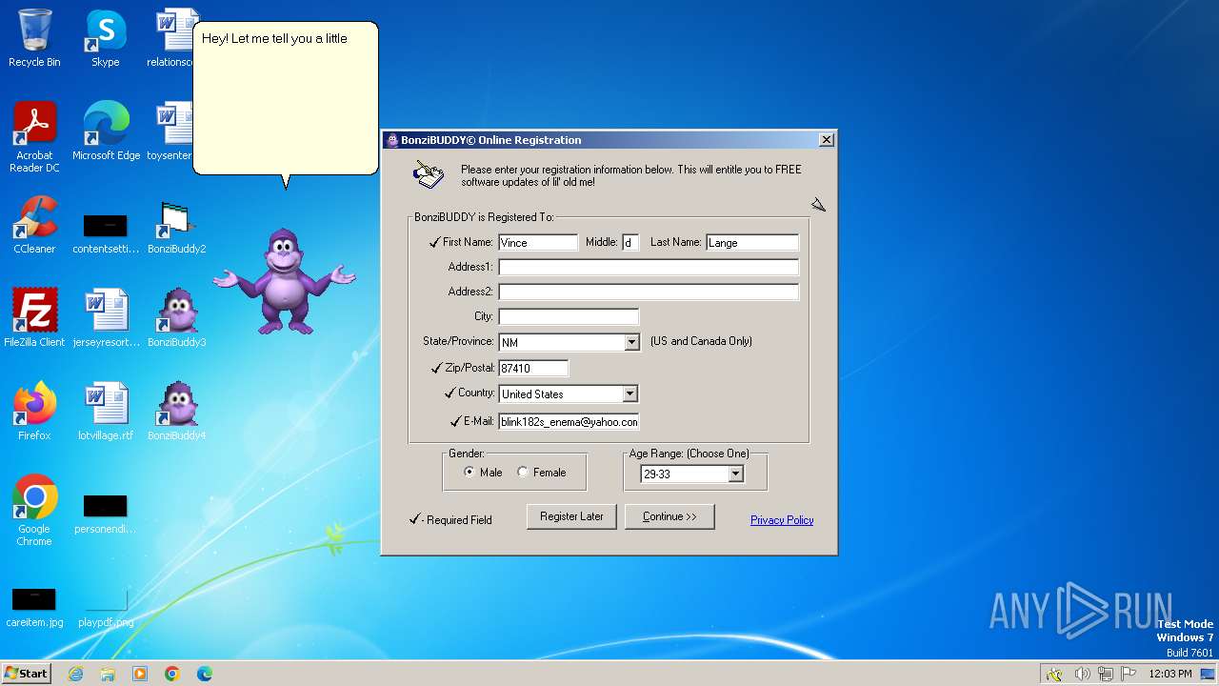Launch Skype from the desktop
This screenshot has width=1219, height=686.
click(x=106, y=38)
